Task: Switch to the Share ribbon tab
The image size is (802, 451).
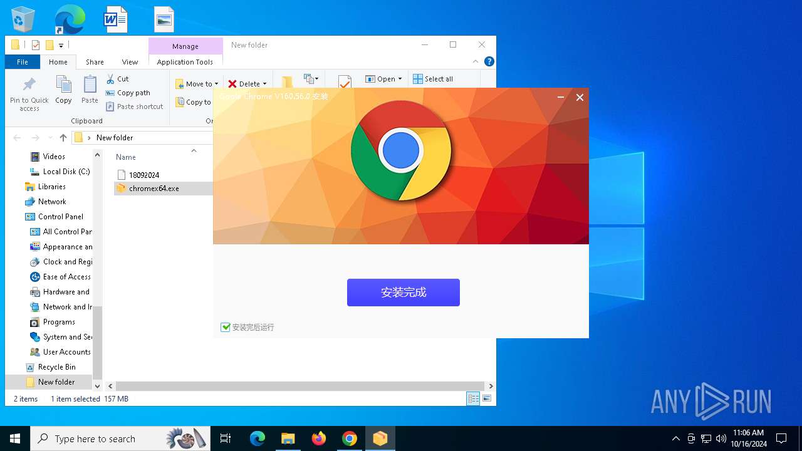Action: 95,62
